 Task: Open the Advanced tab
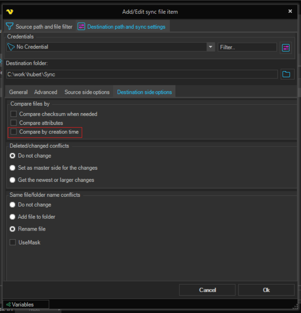tap(46, 92)
